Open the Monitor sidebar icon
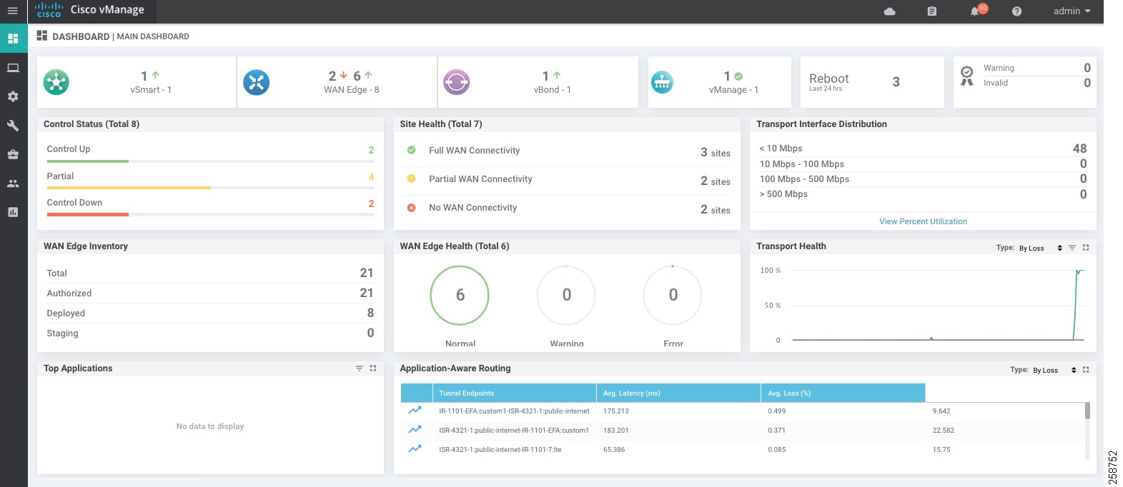Image resolution: width=1123 pixels, height=487 pixels. 13,68
